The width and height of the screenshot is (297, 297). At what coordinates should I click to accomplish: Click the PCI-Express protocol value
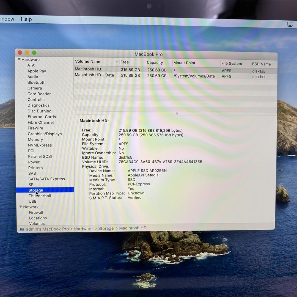pos(139,184)
